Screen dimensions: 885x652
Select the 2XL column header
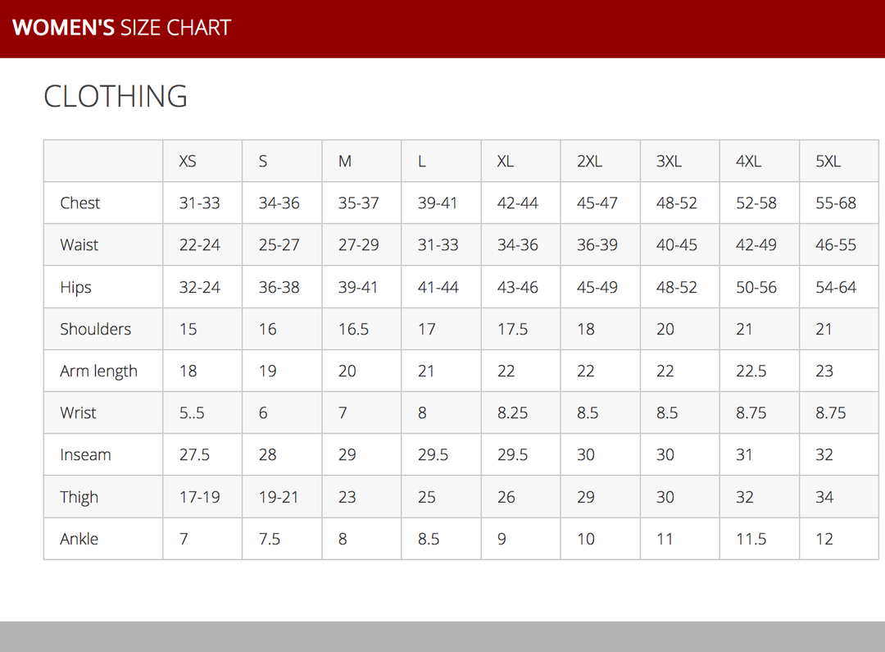point(589,162)
